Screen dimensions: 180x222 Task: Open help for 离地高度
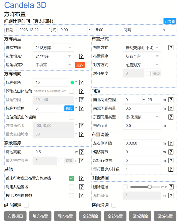tap(82, 152)
